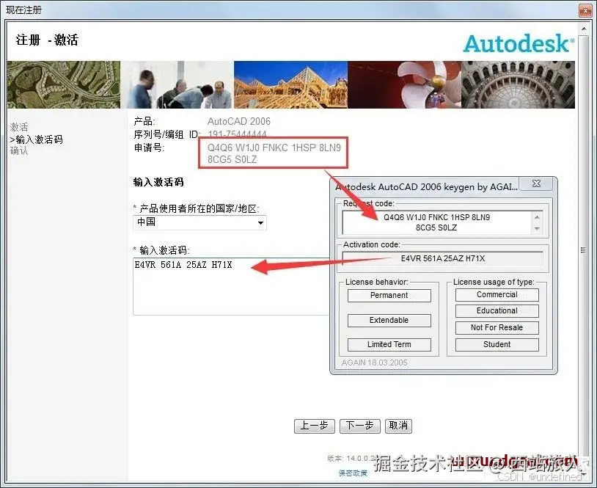Click the aerial map banner image
Image resolution: width=597 pixels, height=488 pixels.
63,83
